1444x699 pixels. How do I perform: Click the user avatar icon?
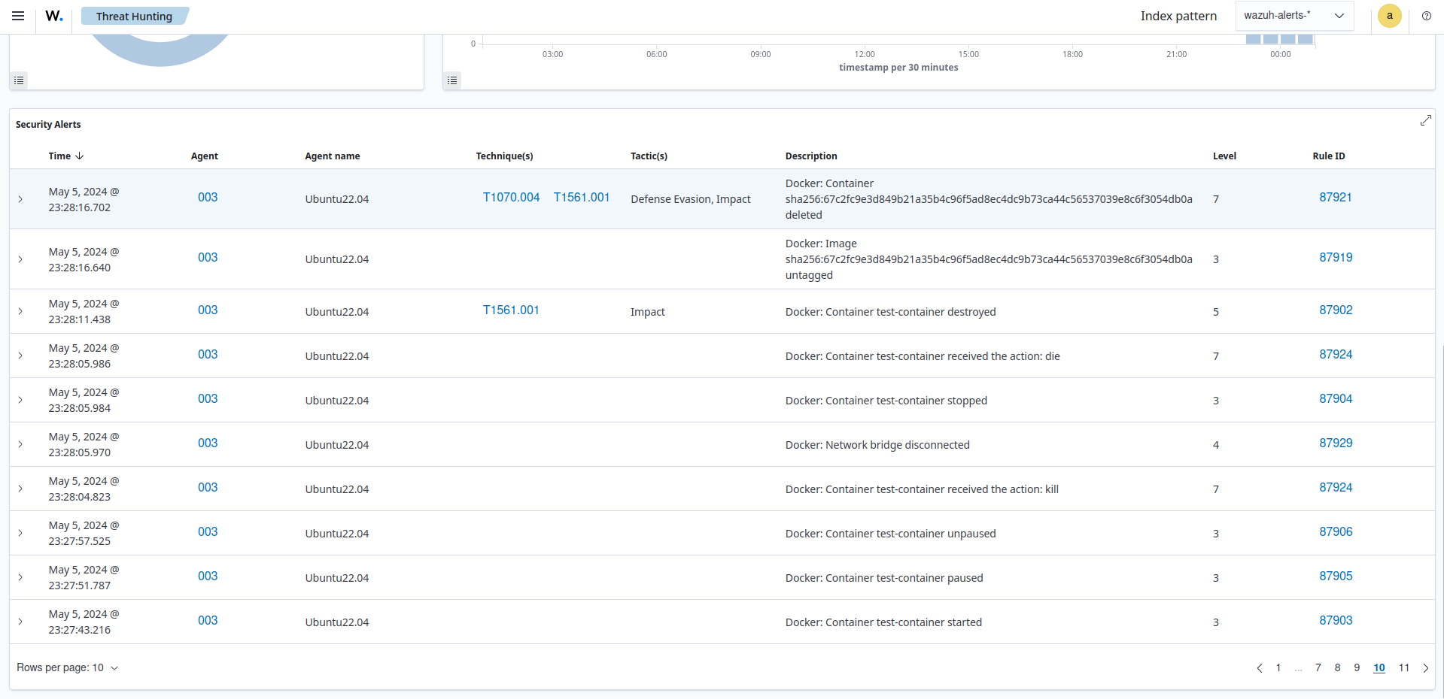[x=1389, y=15]
